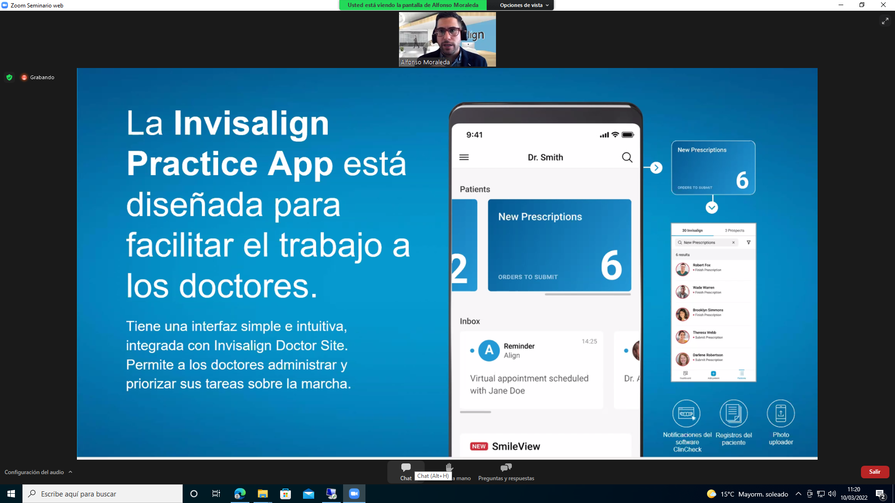Click the Meet Now camera tray icon
The width and height of the screenshot is (895, 503).
[x=810, y=494]
